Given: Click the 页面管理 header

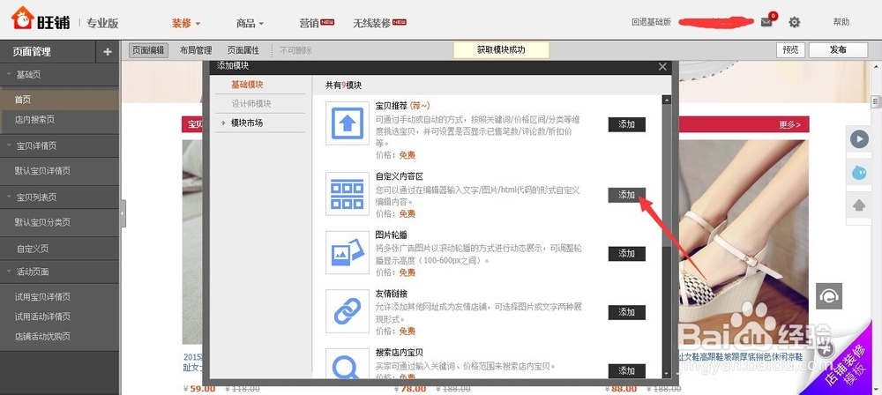Looking at the screenshot, I should (32, 52).
